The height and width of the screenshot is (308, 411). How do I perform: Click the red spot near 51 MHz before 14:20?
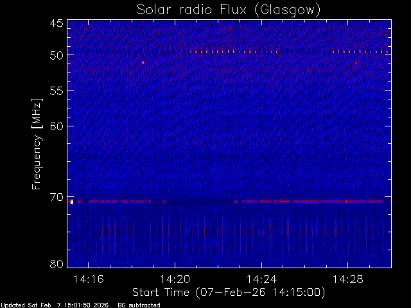[143, 63]
